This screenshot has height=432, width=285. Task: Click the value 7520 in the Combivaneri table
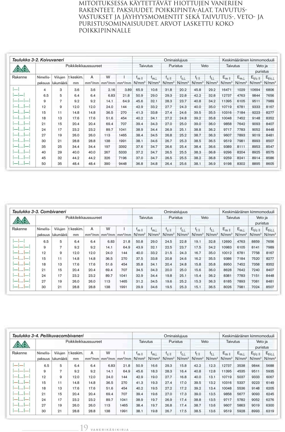tap(255, 258)
